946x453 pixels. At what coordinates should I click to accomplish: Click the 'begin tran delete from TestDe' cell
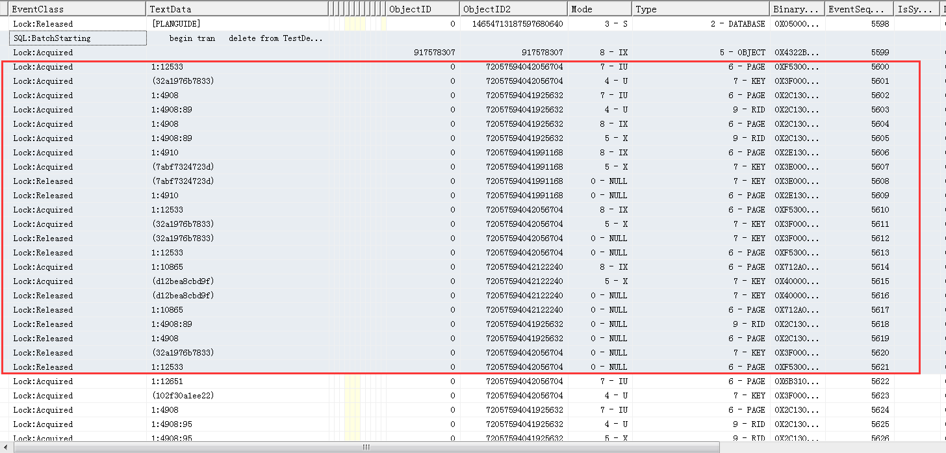[246, 38]
